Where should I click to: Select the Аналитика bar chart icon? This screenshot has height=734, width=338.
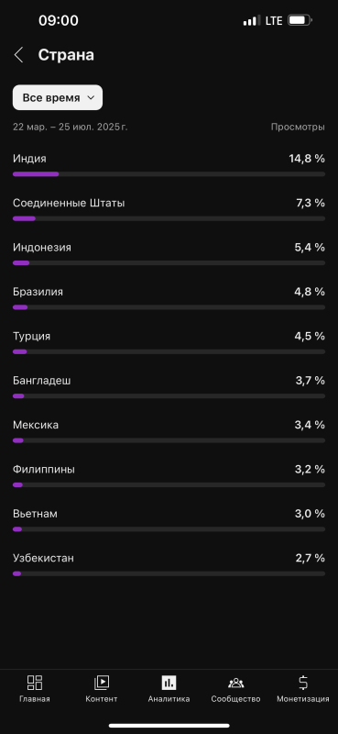point(169,683)
